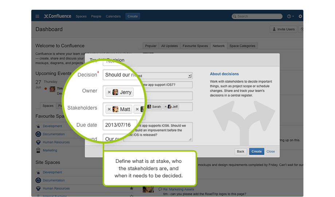This screenshot has width=335, height=197.
Task: Switch to the Favourite Spaces tab
Action: click(x=195, y=46)
